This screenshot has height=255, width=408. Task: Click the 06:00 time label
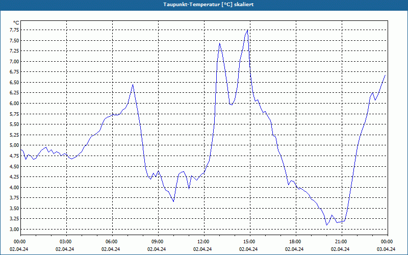pyautogui.click(x=112, y=242)
